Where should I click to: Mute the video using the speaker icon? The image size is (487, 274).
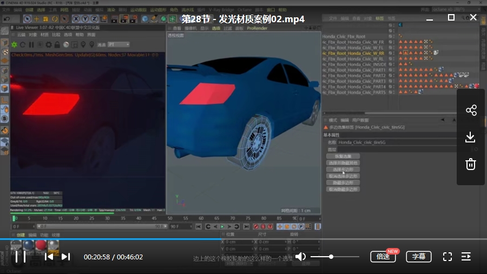click(x=300, y=257)
